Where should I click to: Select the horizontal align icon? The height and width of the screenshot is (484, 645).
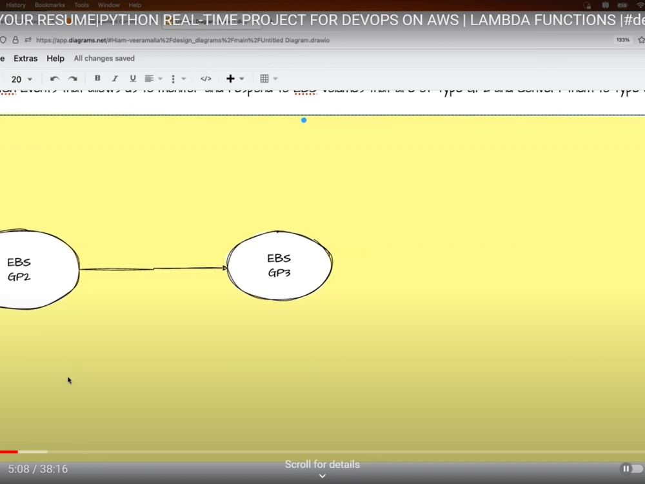[x=149, y=78]
